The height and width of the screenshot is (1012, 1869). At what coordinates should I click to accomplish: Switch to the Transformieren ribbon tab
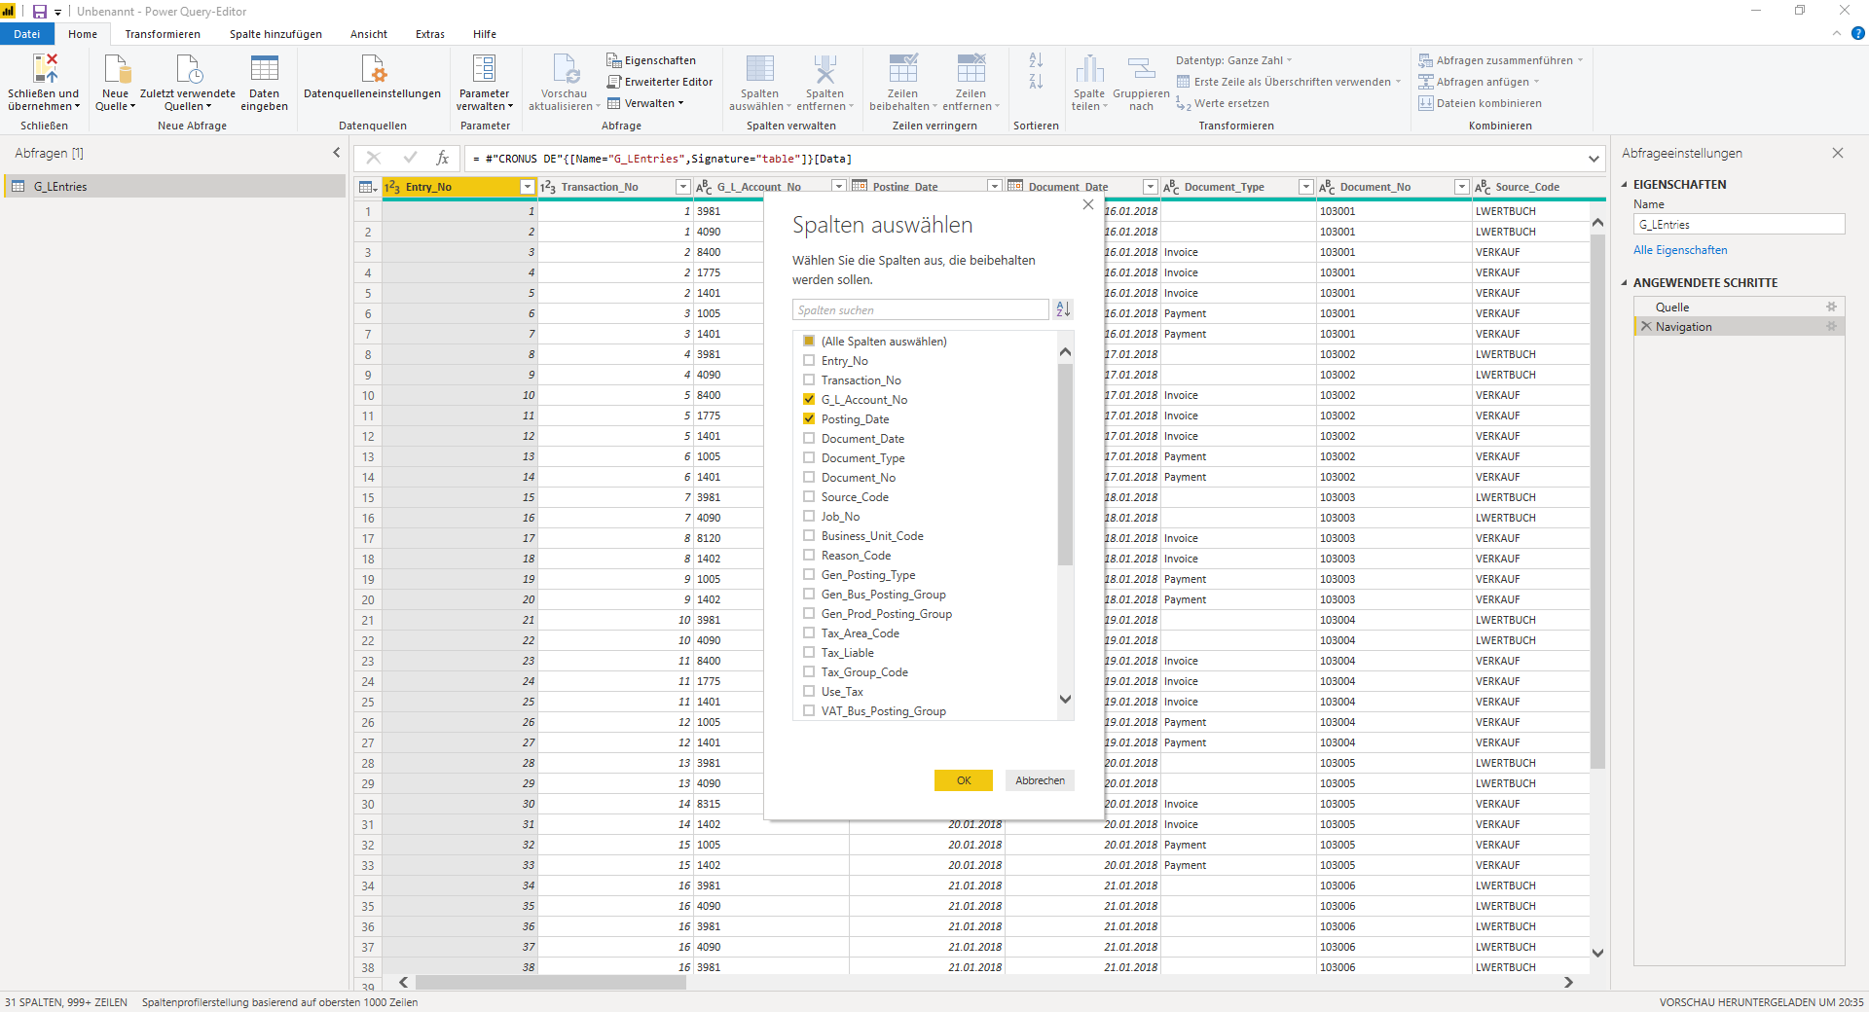pos(163,34)
